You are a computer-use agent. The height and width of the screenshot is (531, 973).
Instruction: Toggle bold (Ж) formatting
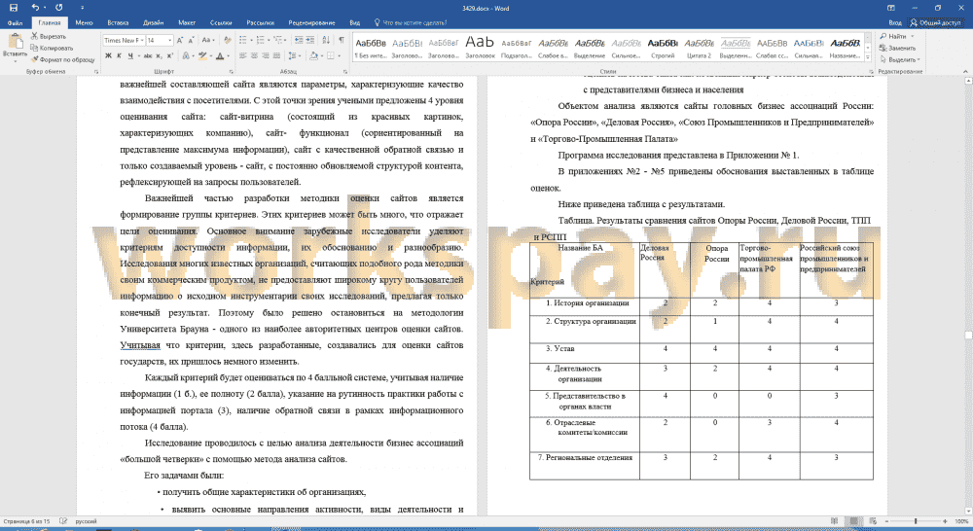coord(108,55)
